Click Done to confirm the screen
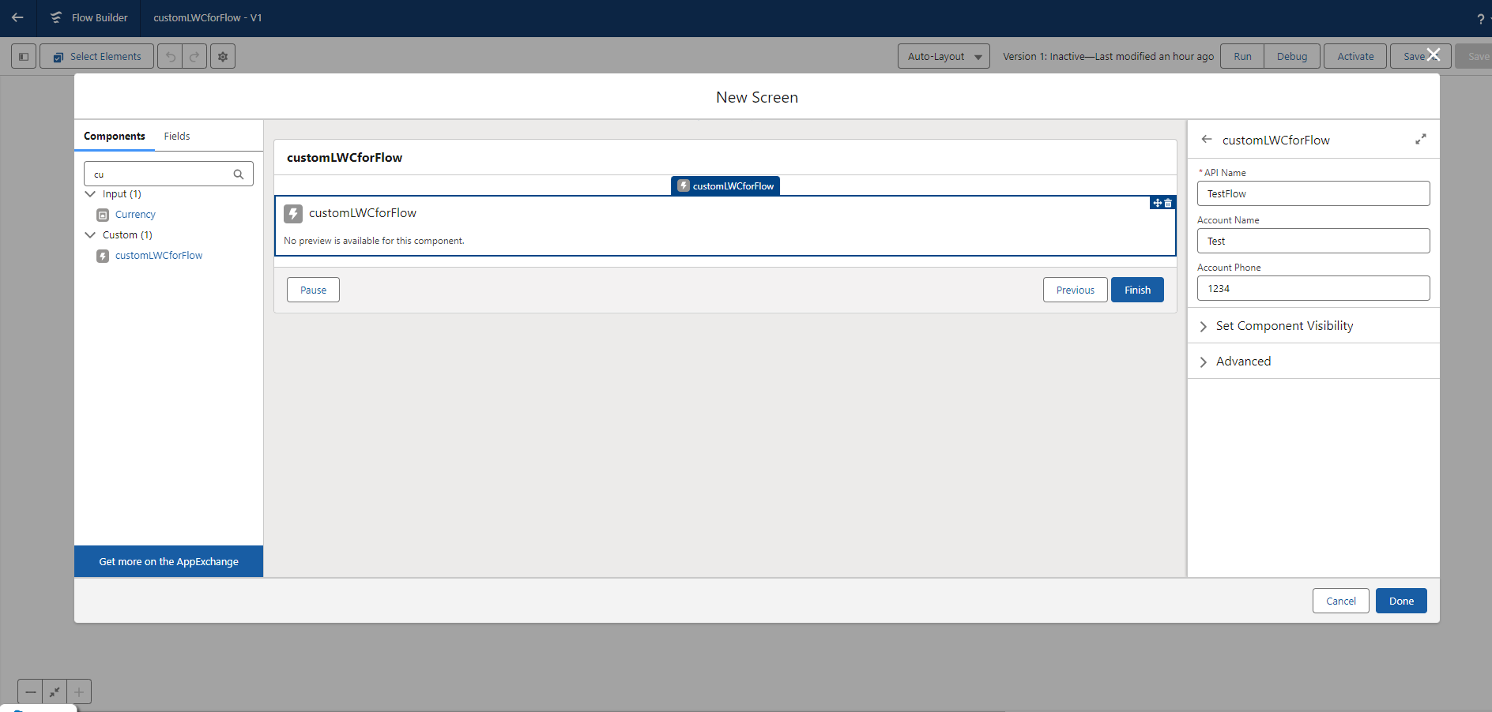 (x=1401, y=601)
